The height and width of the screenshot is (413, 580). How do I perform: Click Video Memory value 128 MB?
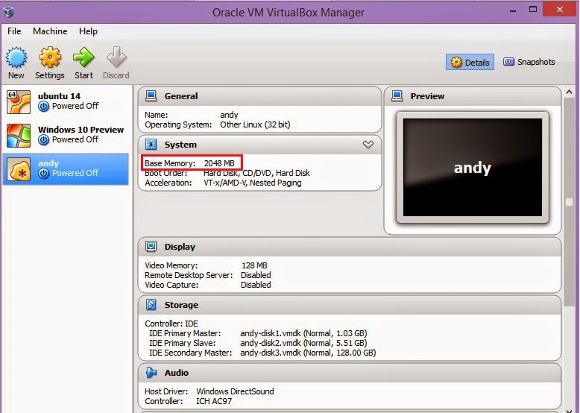coord(254,265)
